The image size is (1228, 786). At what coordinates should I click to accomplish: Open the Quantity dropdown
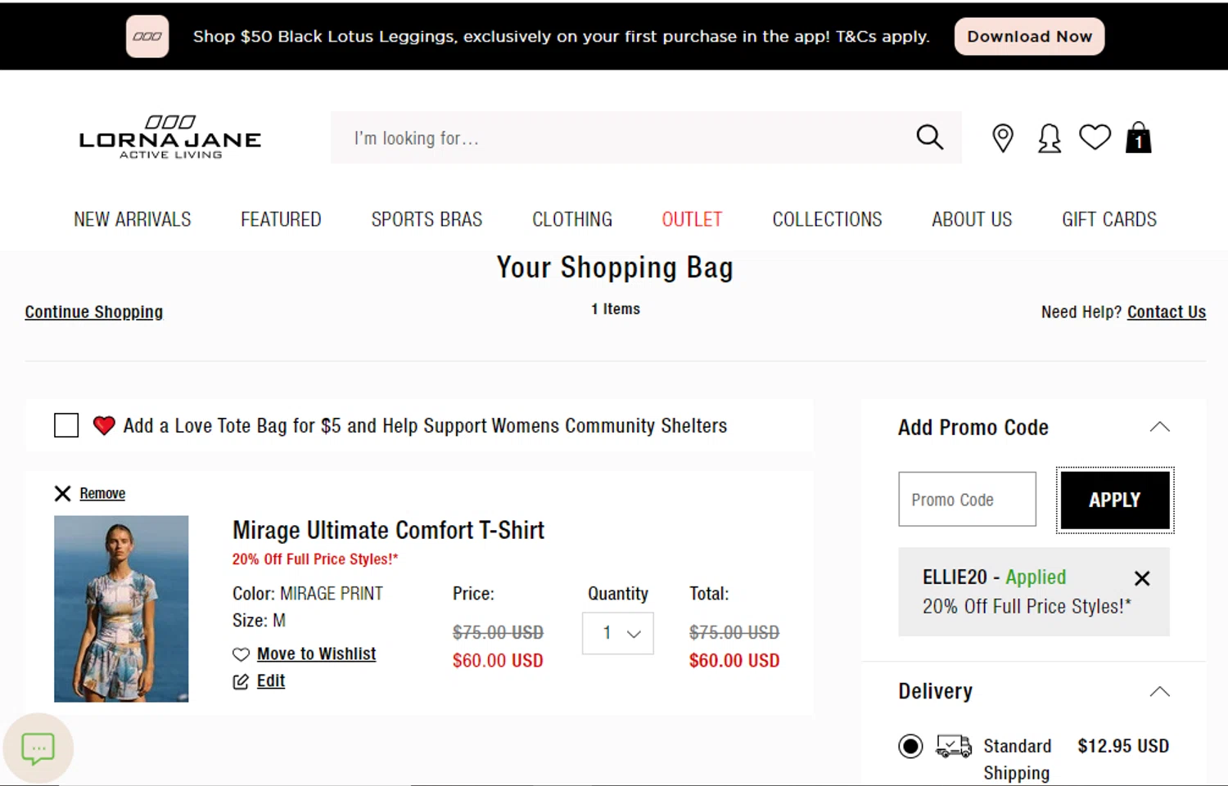pyautogui.click(x=618, y=633)
